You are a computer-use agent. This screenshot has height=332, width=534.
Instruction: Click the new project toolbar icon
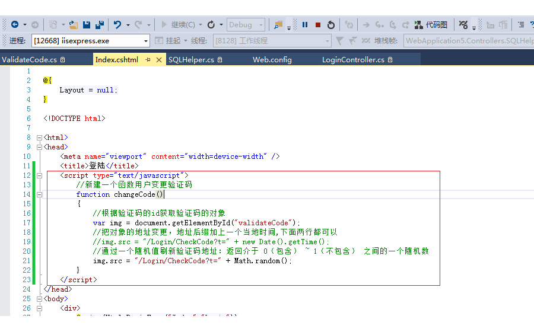pos(53,24)
